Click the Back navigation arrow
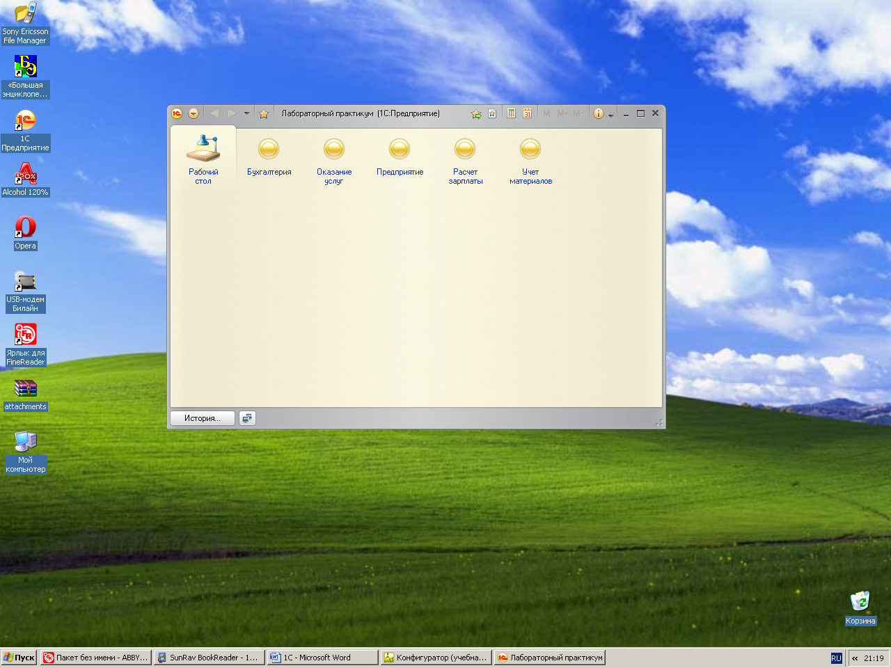This screenshot has height=668, width=891. click(214, 113)
